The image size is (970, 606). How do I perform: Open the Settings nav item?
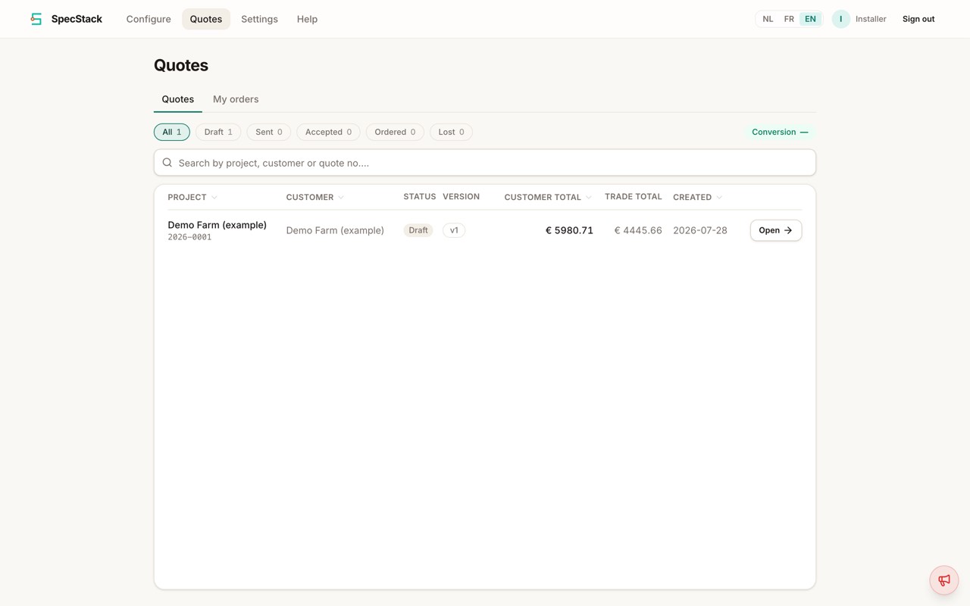(x=259, y=19)
